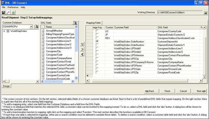Open the Preference menu
This screenshot has width=209, height=119.
tap(13, 7)
